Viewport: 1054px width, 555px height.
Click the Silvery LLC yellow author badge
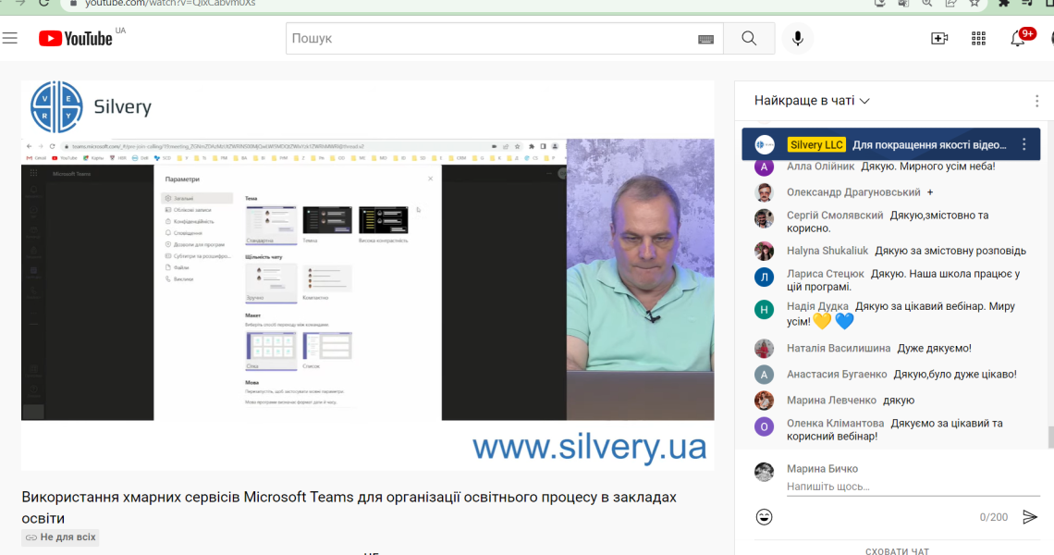tap(816, 144)
